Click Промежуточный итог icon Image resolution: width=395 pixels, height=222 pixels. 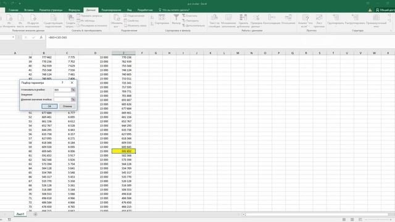point(376,21)
